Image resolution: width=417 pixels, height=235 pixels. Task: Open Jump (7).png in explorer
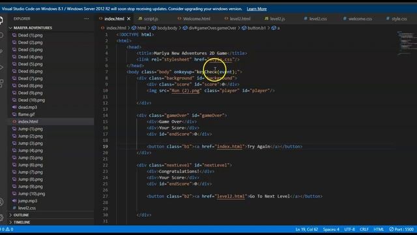30,172
